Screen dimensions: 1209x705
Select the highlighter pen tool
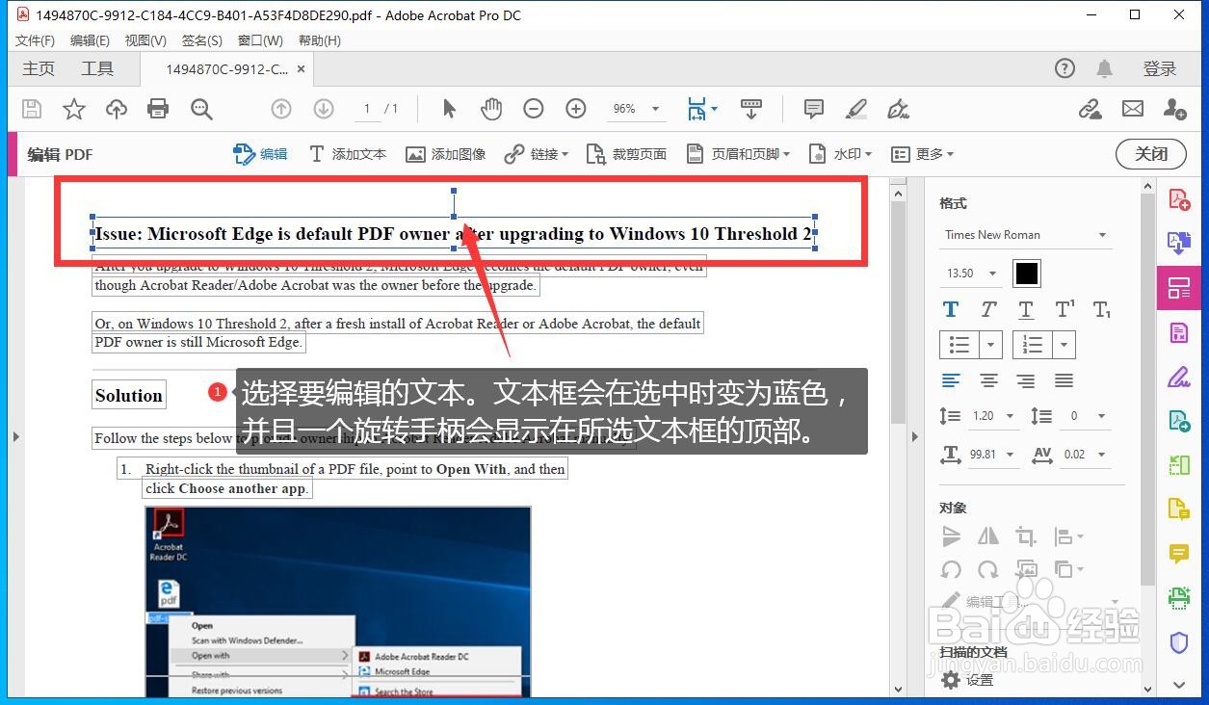pos(856,109)
